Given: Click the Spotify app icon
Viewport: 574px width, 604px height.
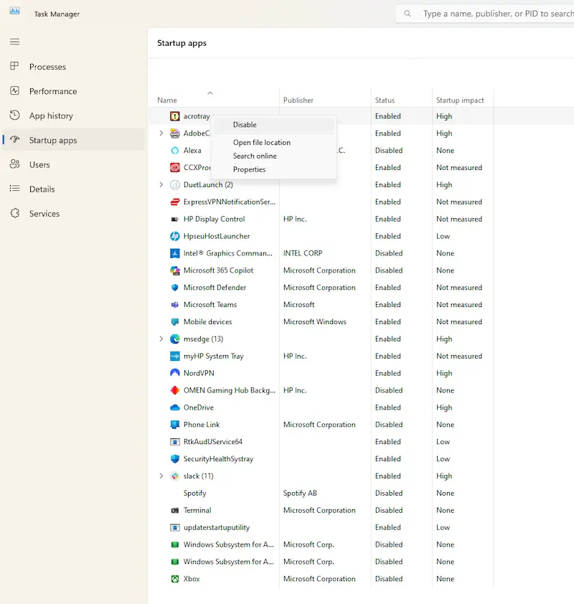Looking at the screenshot, I should pyautogui.click(x=177, y=493).
